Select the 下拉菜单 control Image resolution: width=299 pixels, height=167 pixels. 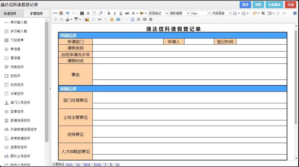(x=17, y=40)
